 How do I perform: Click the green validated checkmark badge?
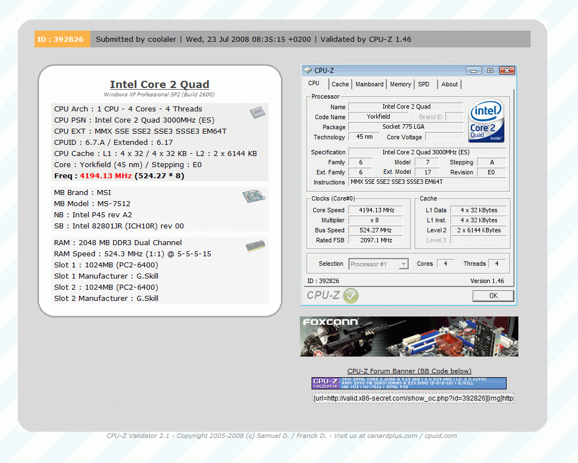pos(351,296)
